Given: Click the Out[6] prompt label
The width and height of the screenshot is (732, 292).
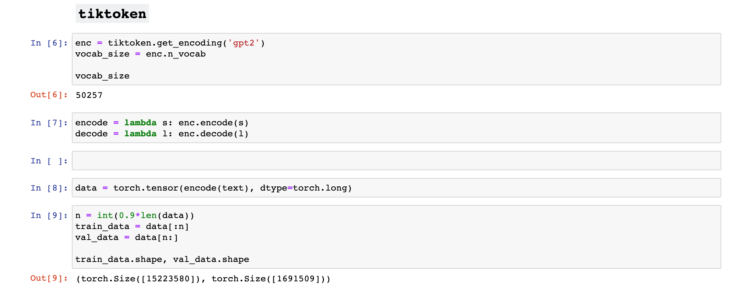Looking at the screenshot, I should click(49, 95).
